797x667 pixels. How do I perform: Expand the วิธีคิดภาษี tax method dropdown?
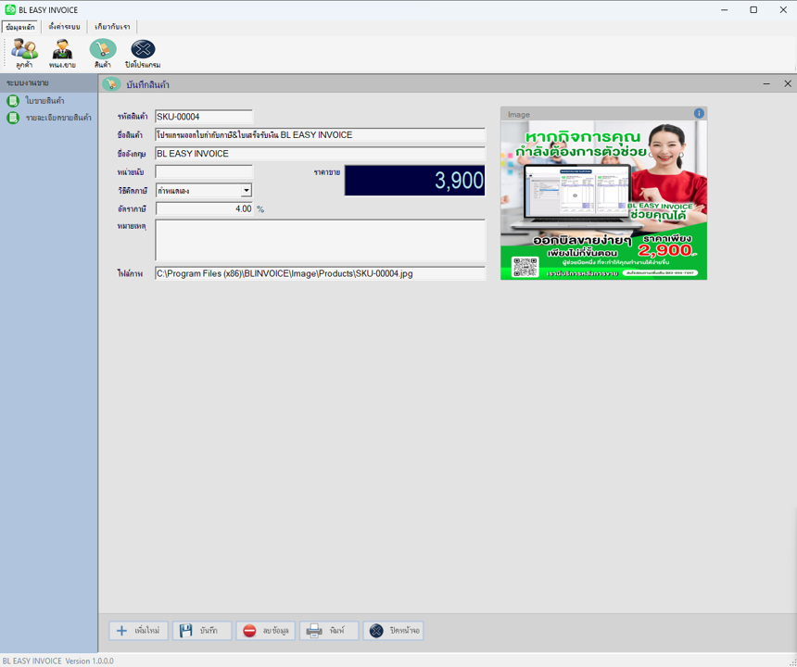pyautogui.click(x=246, y=191)
